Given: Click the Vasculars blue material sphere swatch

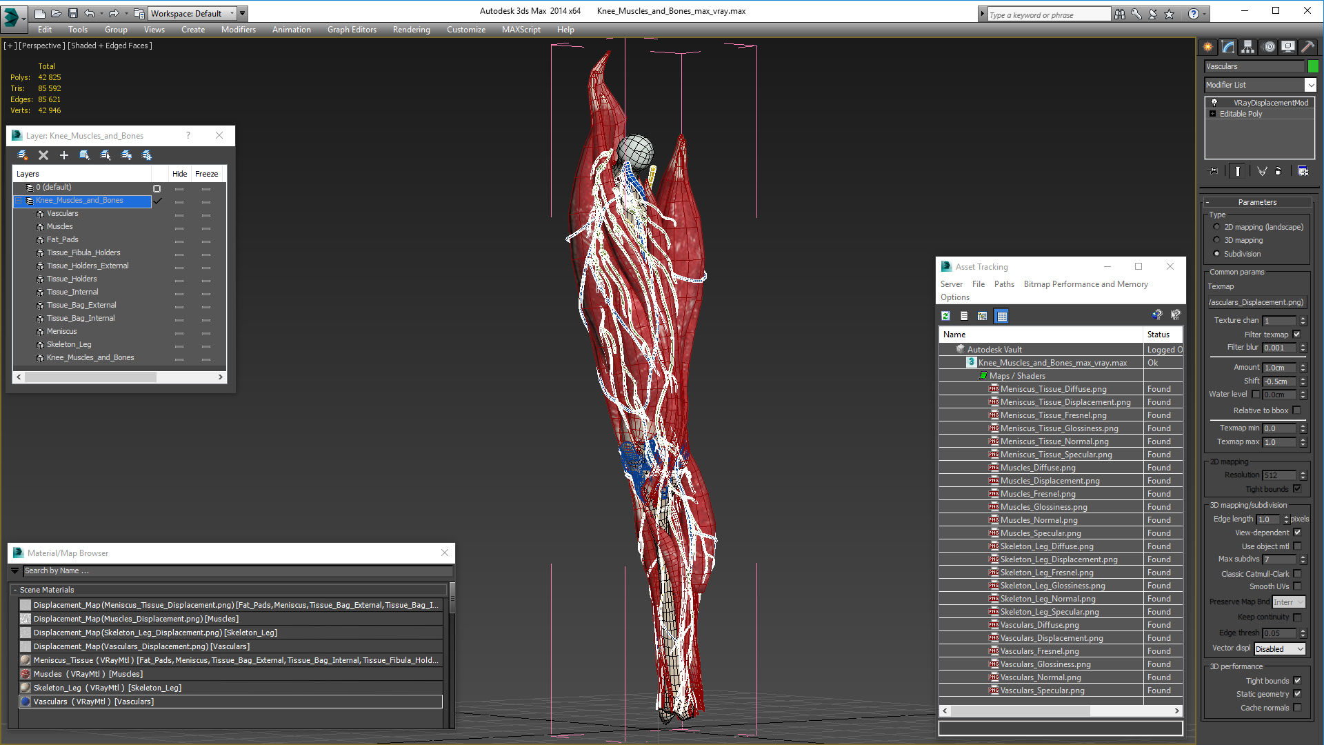Looking at the screenshot, I should click(26, 702).
